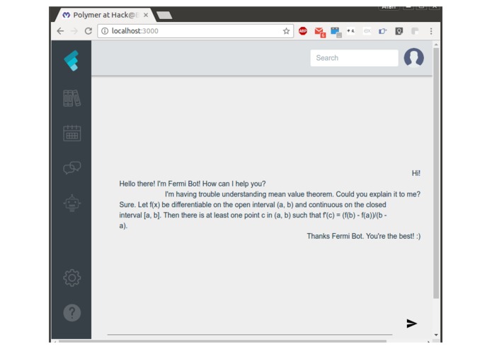This screenshot has width=492, height=349.
Task: Open a new browser tab
Action: 164,15
